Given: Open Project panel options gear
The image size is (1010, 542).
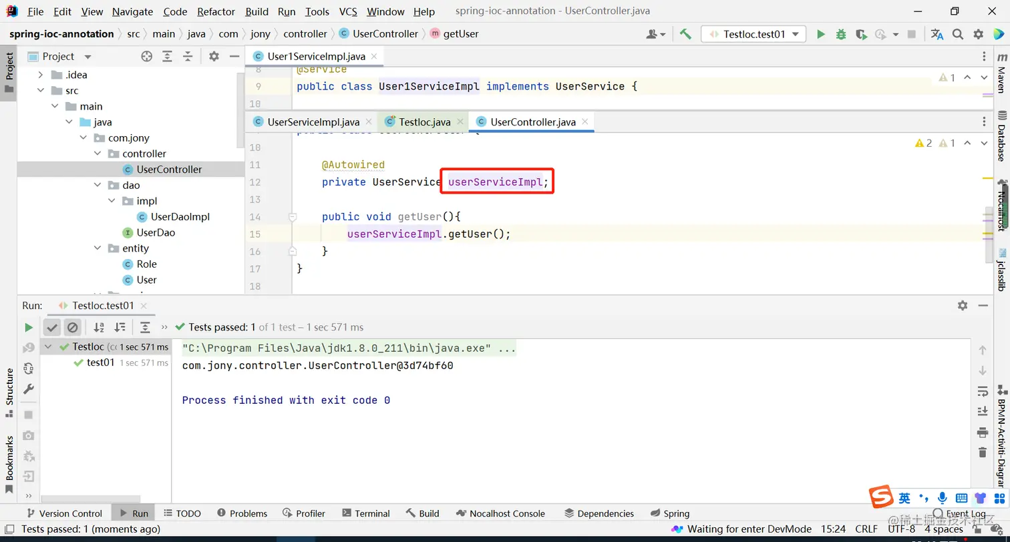Looking at the screenshot, I should 214,57.
